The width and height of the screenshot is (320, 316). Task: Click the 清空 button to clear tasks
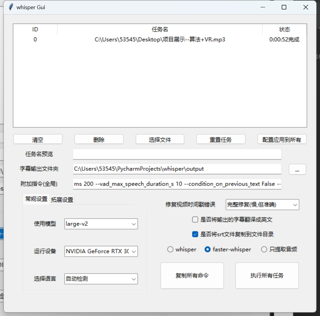[38, 139]
